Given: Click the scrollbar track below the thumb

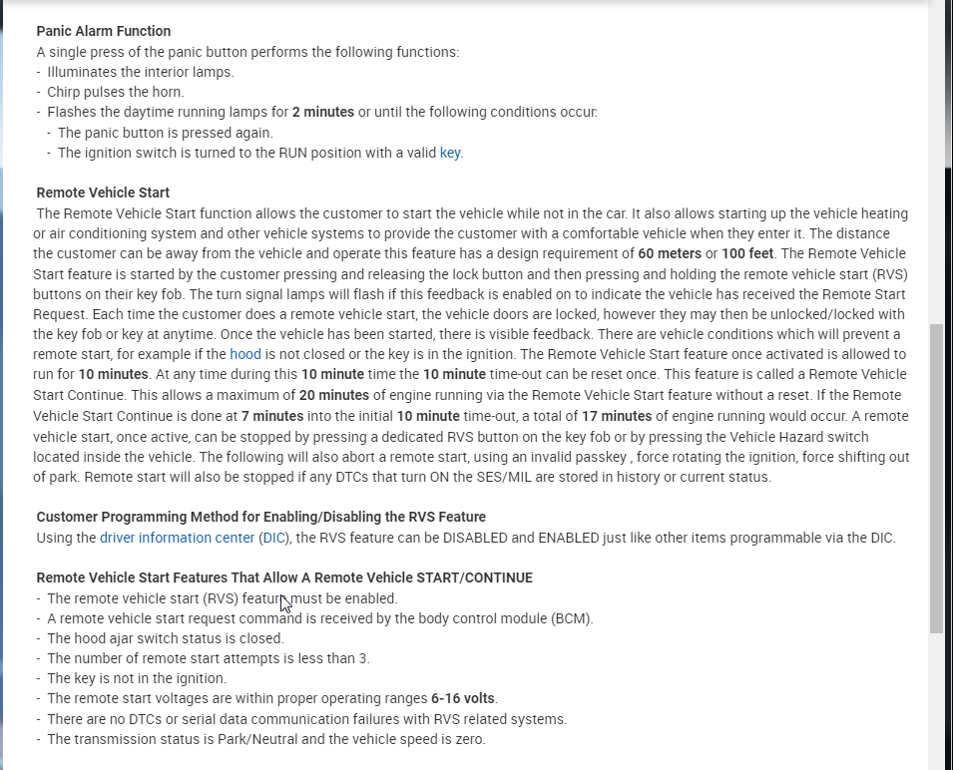Looking at the screenshot, I should [936, 698].
